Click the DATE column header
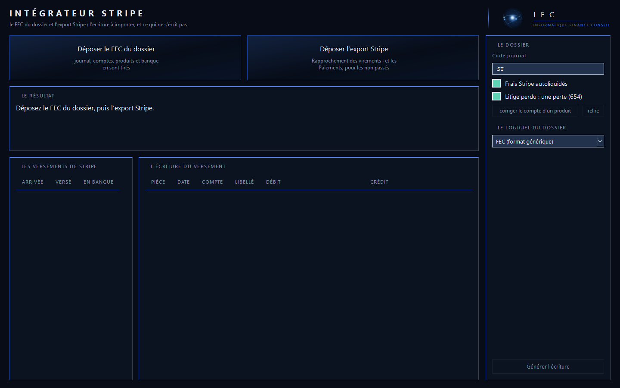 [x=183, y=182]
